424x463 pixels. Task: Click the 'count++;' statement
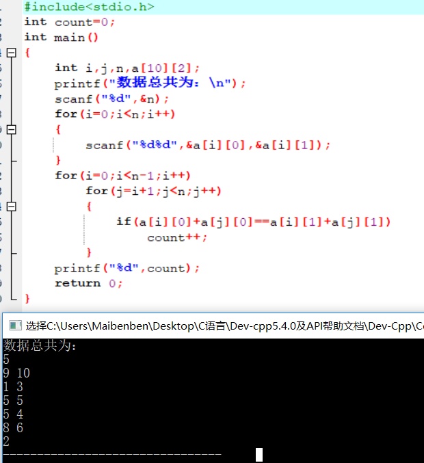176,237
